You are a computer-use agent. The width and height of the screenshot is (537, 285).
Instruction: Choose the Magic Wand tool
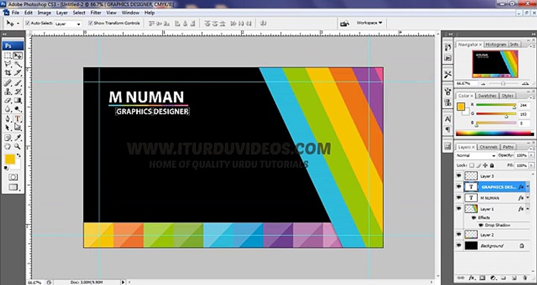pos(18,64)
